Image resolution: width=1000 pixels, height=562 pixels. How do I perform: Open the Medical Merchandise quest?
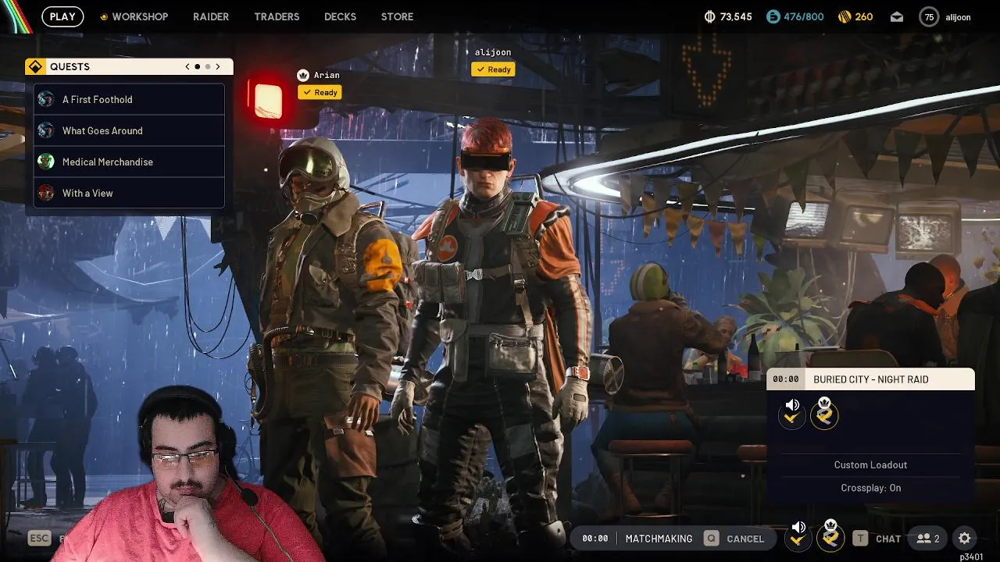129,162
